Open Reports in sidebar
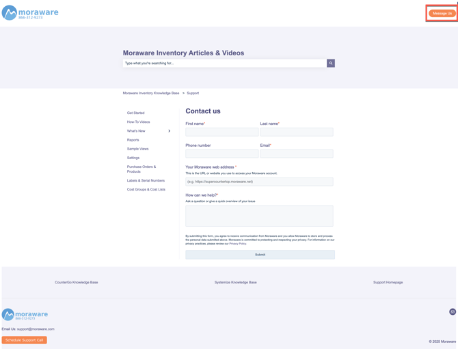The width and height of the screenshot is (458, 349). coord(133,140)
